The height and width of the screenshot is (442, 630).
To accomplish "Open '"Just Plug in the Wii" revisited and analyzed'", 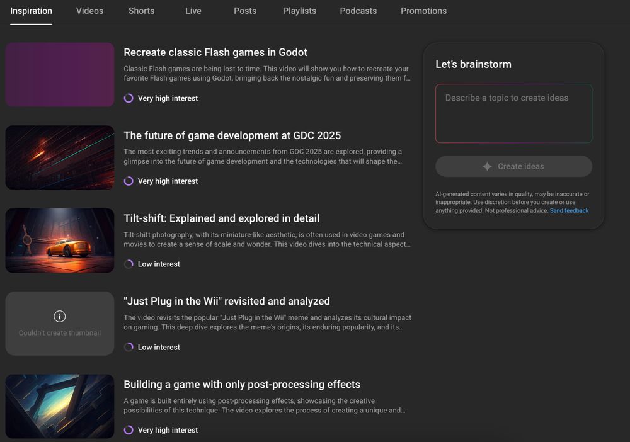I will 227,302.
